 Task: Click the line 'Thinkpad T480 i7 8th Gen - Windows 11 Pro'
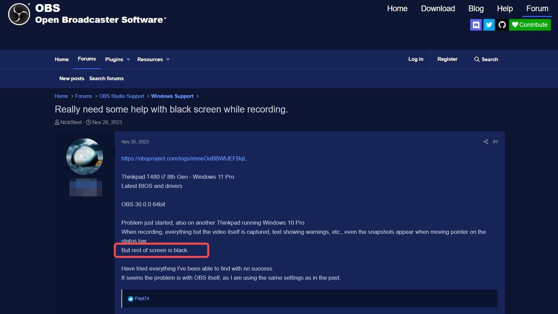pyautogui.click(x=178, y=177)
